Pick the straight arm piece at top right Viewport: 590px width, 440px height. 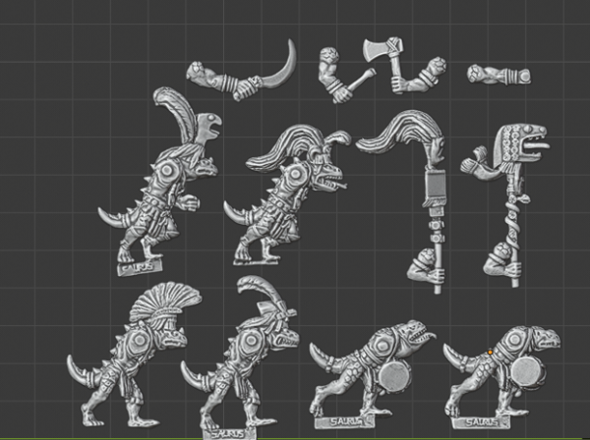point(500,75)
